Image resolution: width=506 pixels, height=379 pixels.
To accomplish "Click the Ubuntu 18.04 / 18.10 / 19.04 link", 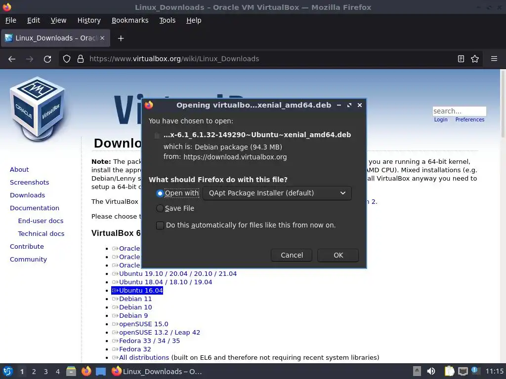I will pos(166,282).
